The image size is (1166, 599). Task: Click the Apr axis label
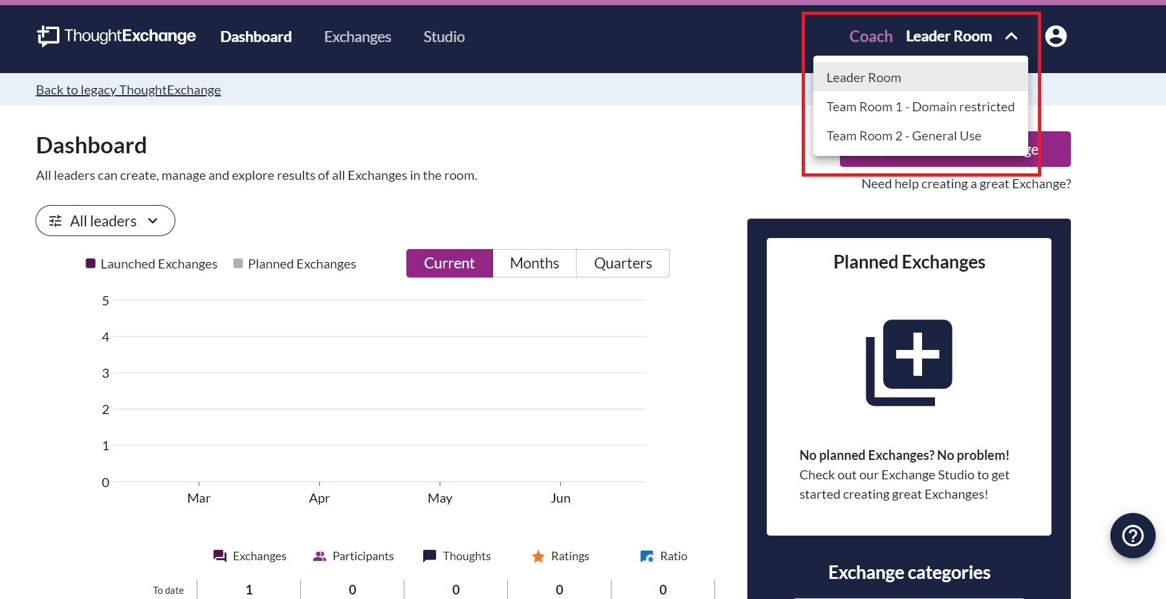(319, 498)
